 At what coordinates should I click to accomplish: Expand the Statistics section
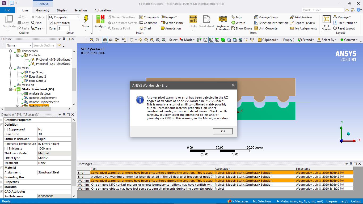(x=2, y=187)
